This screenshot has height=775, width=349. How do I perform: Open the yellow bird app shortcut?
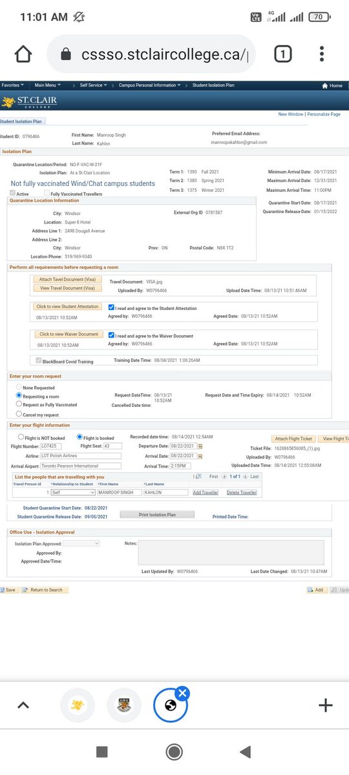click(x=78, y=705)
